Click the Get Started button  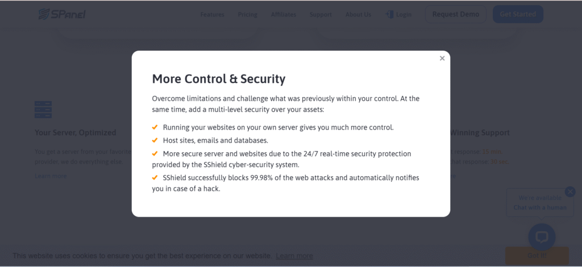tap(518, 14)
